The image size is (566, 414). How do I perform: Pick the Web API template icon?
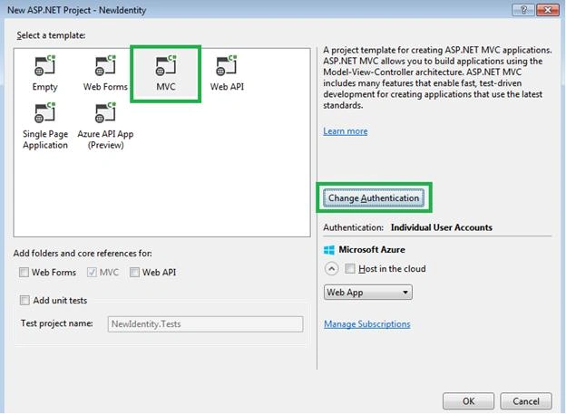[x=227, y=65]
